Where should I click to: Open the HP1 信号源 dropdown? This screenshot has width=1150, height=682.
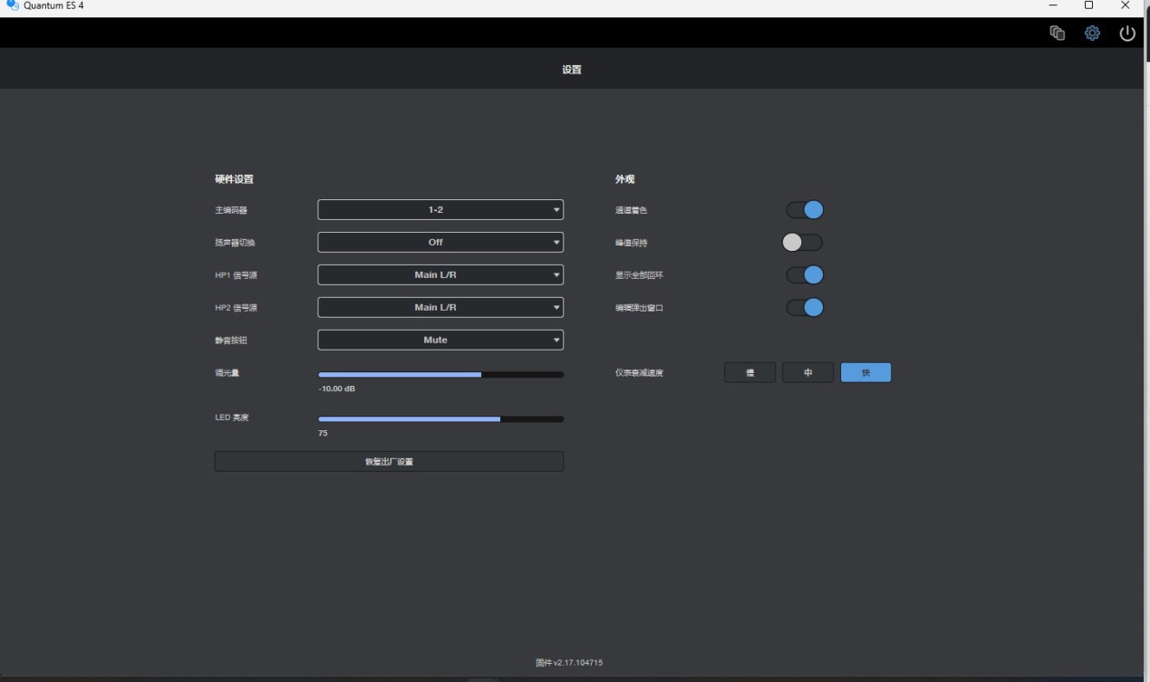(440, 275)
